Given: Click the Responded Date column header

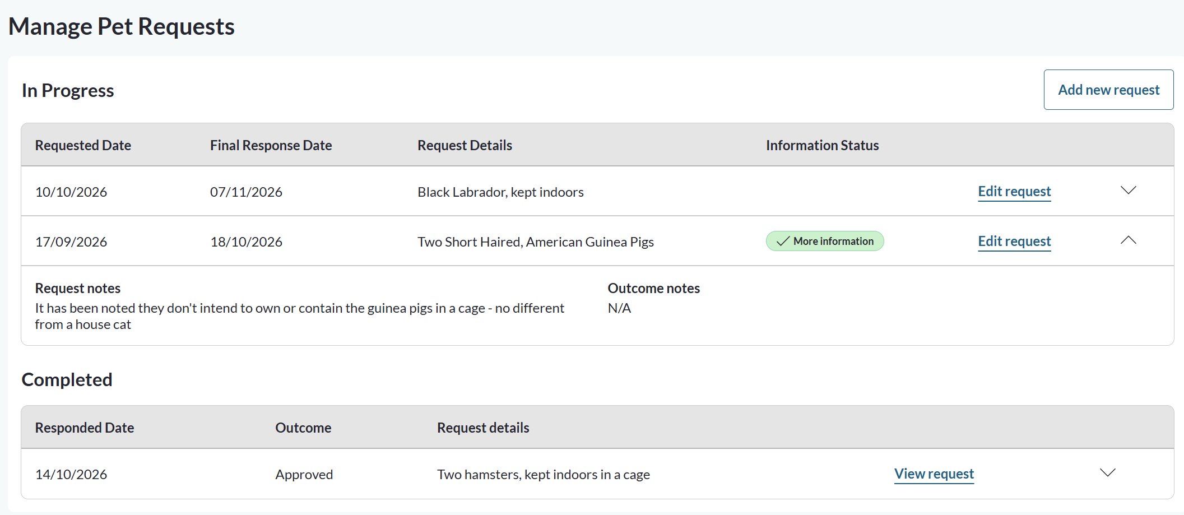Looking at the screenshot, I should [85, 428].
